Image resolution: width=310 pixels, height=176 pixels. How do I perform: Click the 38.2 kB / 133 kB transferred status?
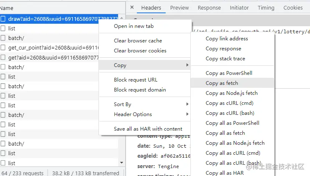point(86,173)
